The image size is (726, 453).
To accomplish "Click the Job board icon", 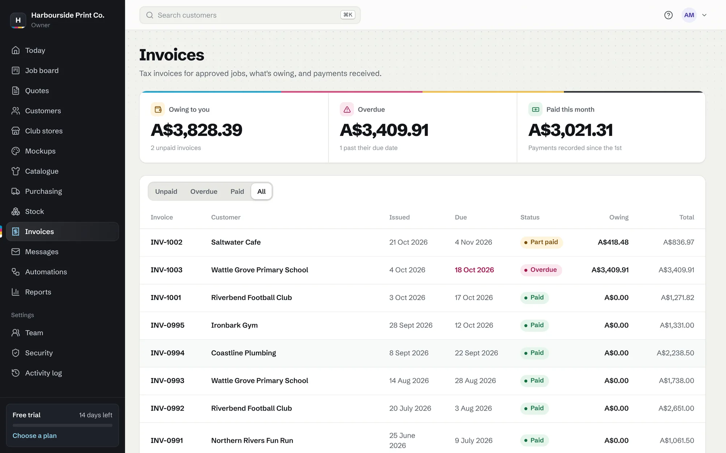I will coord(16,71).
